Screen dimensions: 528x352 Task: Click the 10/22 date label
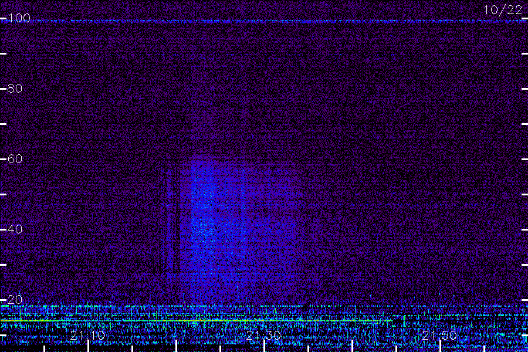(503, 10)
